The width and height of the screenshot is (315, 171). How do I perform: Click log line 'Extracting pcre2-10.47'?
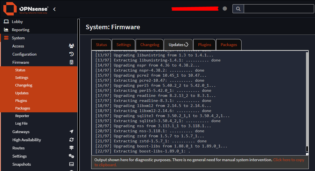(x=150, y=80)
